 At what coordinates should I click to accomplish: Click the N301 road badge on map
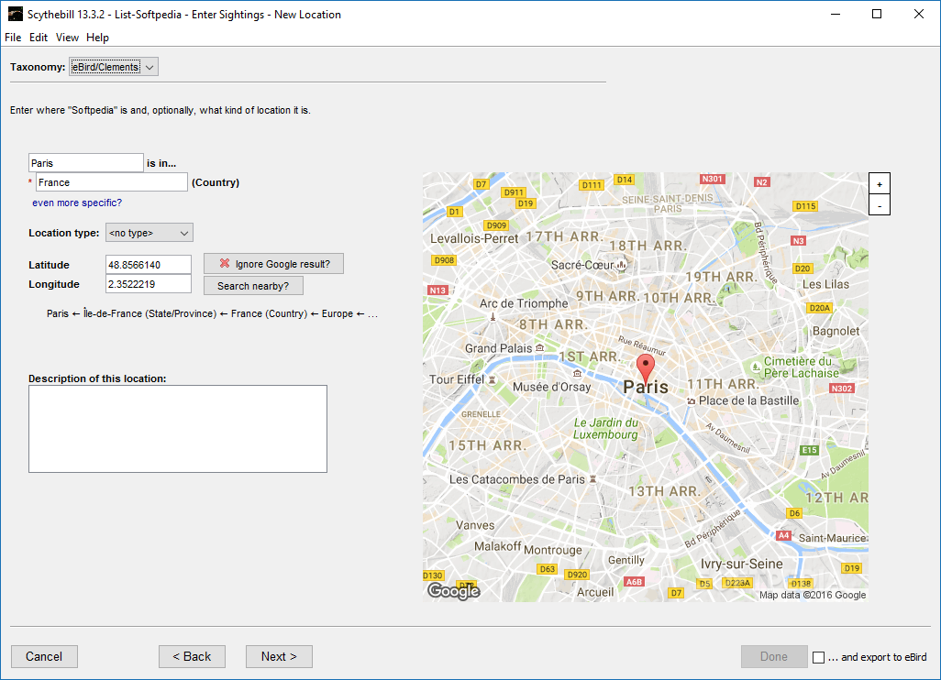(713, 179)
